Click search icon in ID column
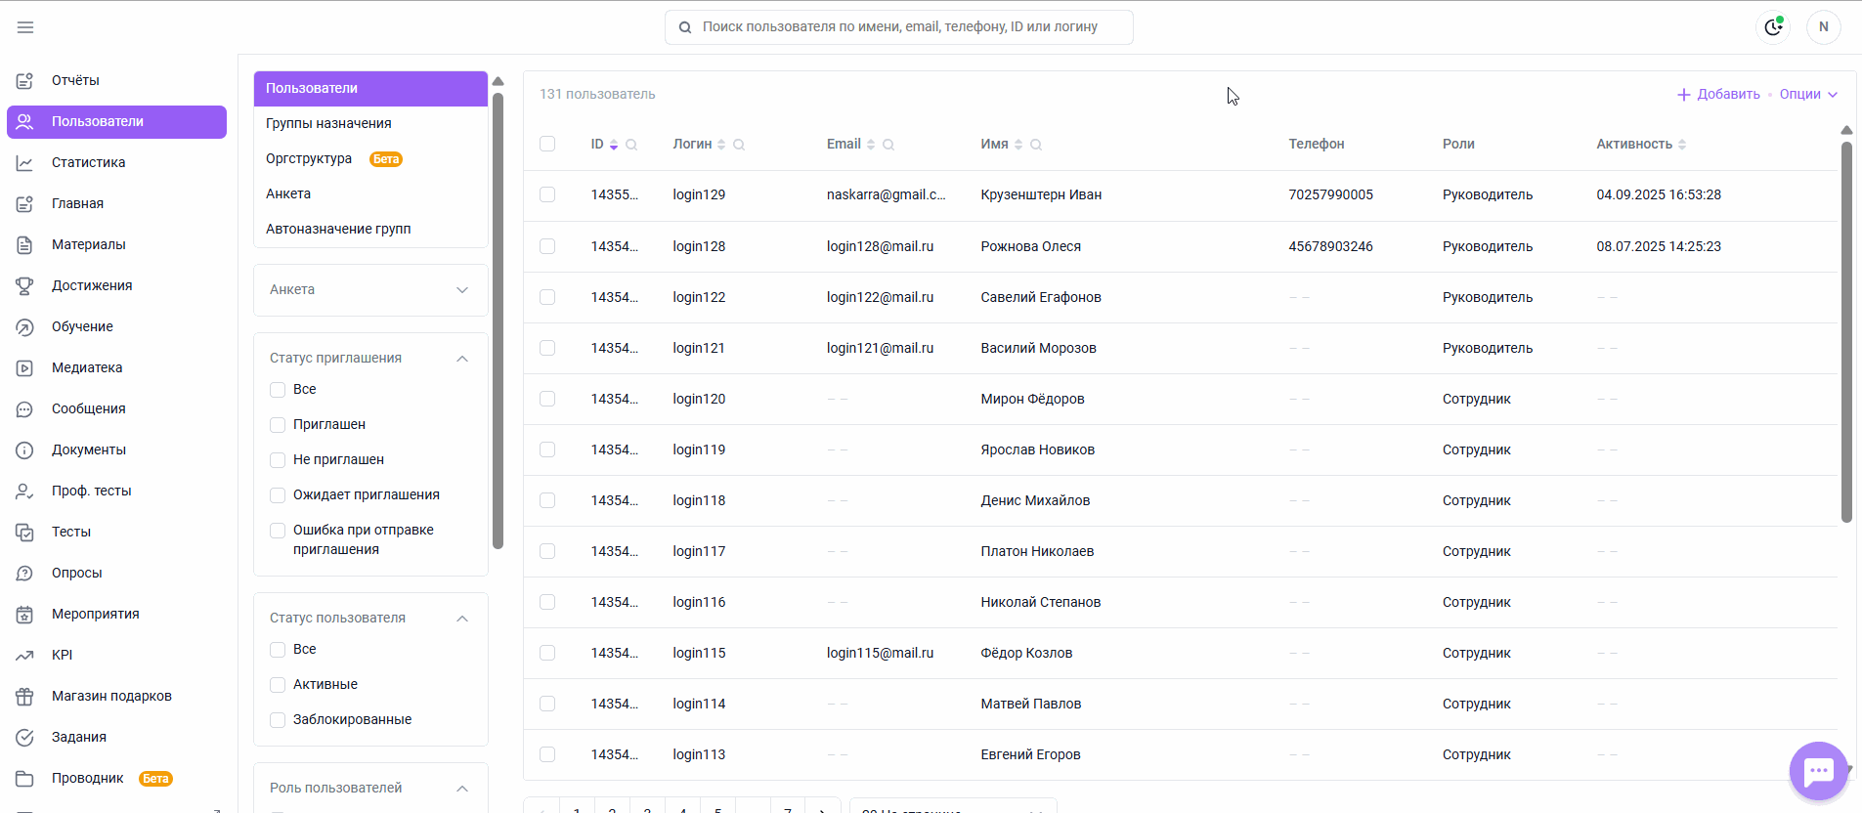This screenshot has width=1862, height=813. (631, 145)
